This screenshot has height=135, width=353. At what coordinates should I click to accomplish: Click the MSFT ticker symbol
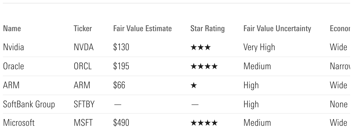[x=83, y=123]
